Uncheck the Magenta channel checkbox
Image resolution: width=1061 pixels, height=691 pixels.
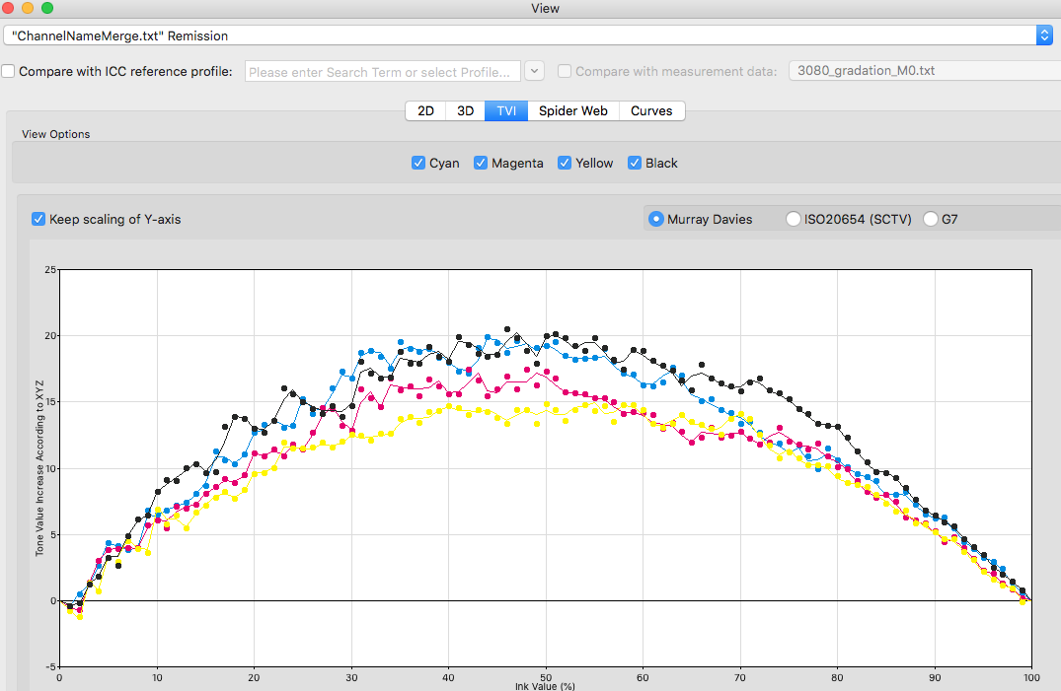[481, 163]
